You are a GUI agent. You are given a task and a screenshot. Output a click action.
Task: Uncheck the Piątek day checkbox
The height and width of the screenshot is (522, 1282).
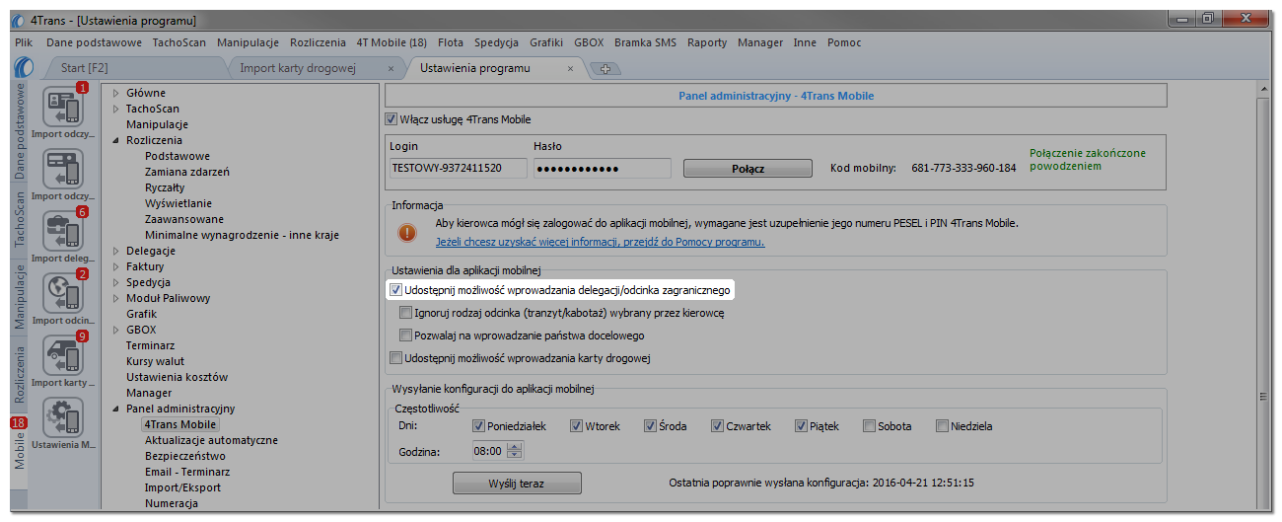[801, 426]
